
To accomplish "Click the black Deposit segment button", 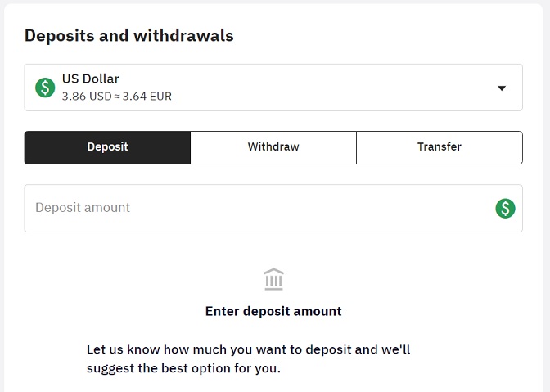I will (x=107, y=147).
